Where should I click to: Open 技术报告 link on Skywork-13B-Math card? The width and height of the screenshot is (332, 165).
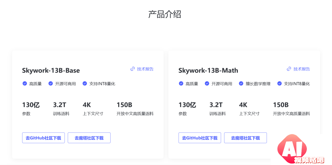pos(302,69)
